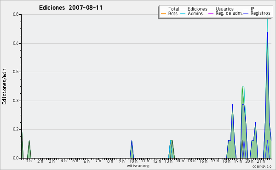Screen dimensions: 276x170
Task: Click the 'wikiscan.org' caption below axis
Action: pyautogui.click(x=138, y=166)
